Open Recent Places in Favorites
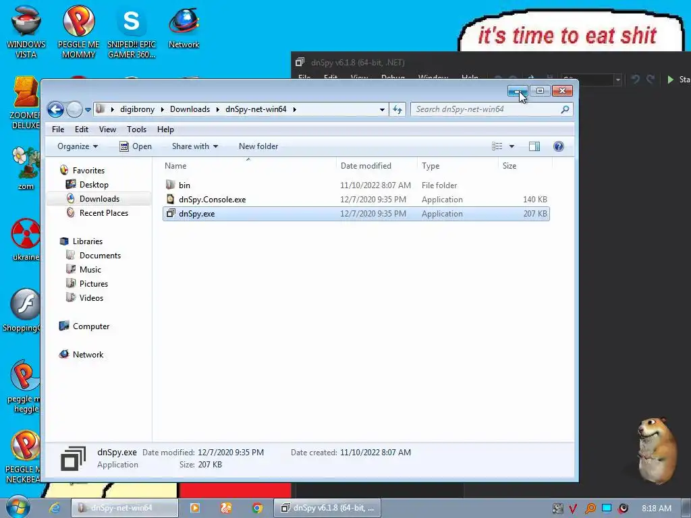 coord(103,212)
